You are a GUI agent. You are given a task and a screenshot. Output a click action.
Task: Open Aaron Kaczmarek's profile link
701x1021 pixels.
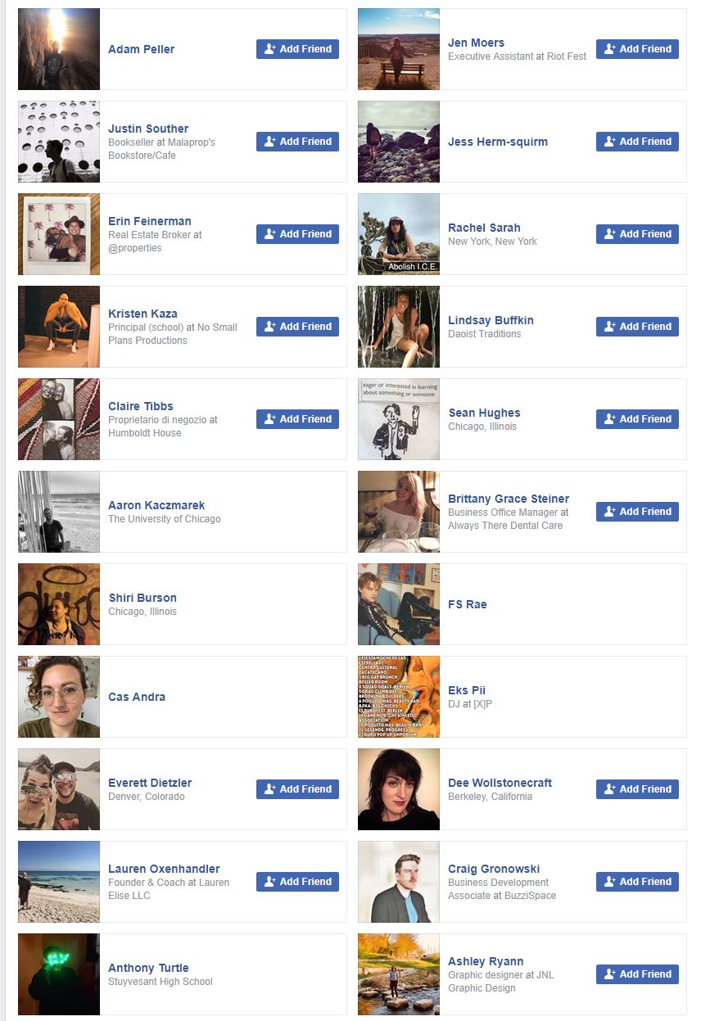coord(156,505)
